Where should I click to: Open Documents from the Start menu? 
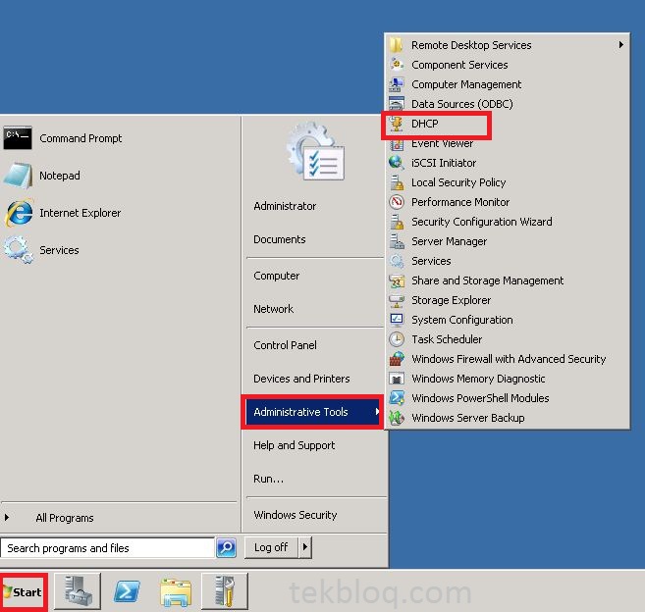[x=280, y=239]
